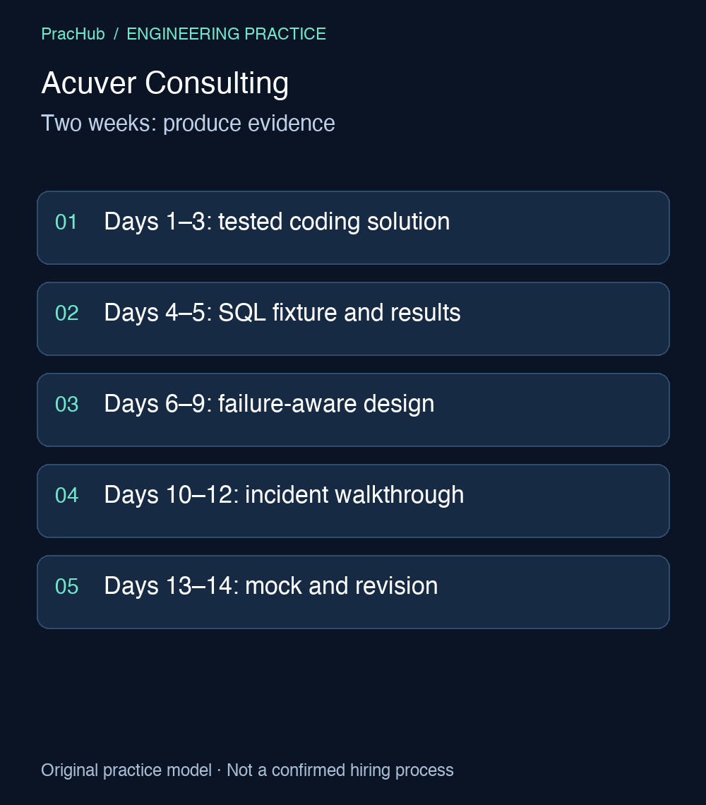706x805 pixels.
Task: Open the Days 4–5 SQL fixture card
Action: click(353, 318)
